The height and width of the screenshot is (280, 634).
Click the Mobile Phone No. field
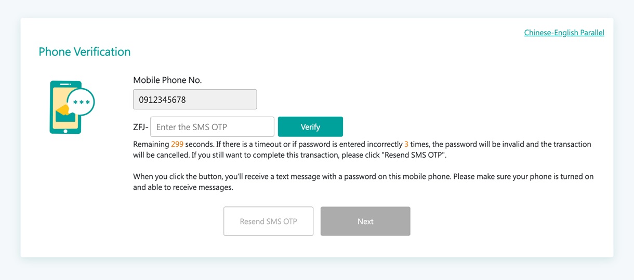point(195,100)
